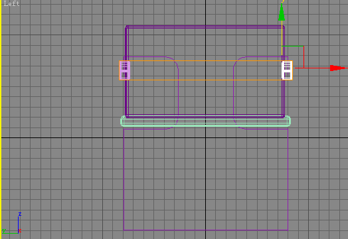Click the red horizontal shaft of the gizmo
Image resolution: width=348 pixels, height=239 pixels.
(x=313, y=68)
